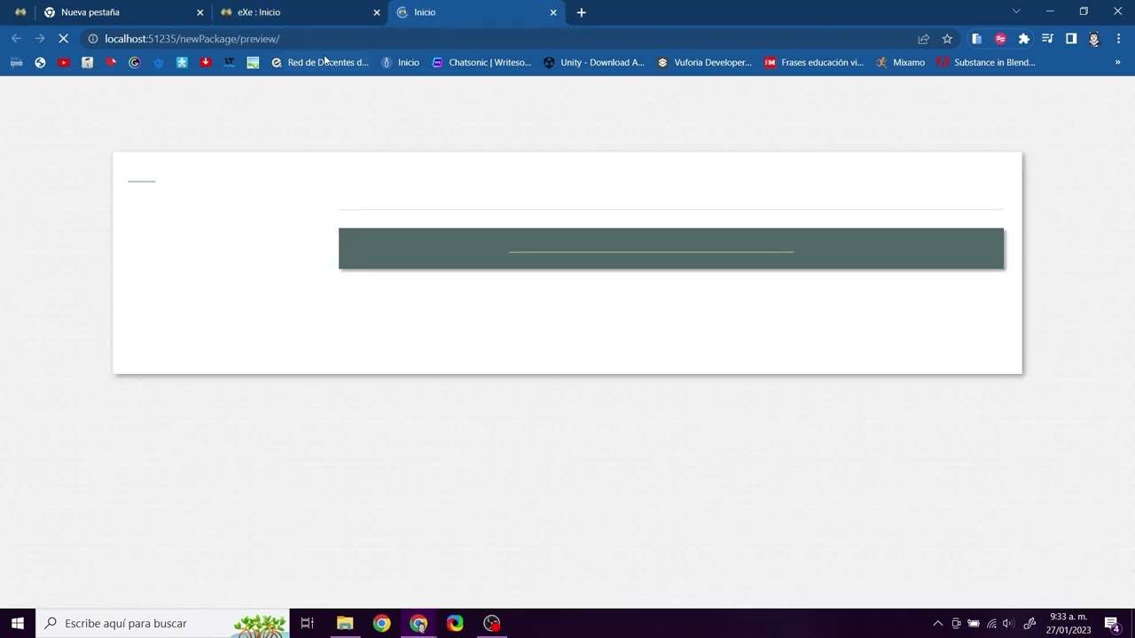
Task: Click the dark green banner block
Action: coord(671,248)
